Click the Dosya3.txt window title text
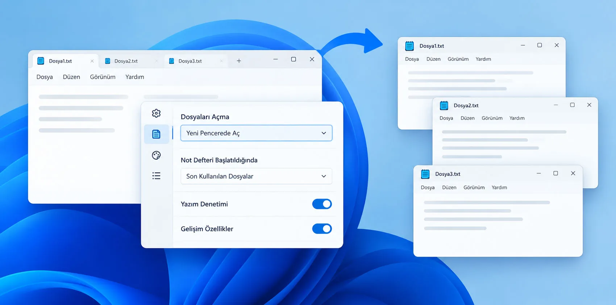 (x=448, y=174)
